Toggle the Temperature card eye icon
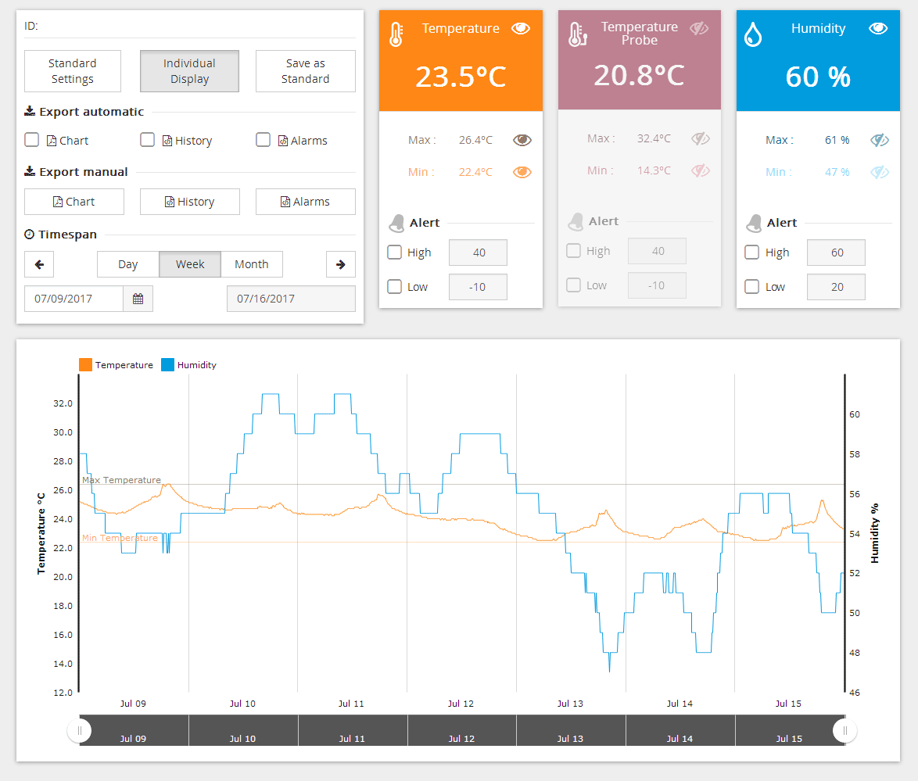This screenshot has height=781, width=918. click(x=521, y=28)
